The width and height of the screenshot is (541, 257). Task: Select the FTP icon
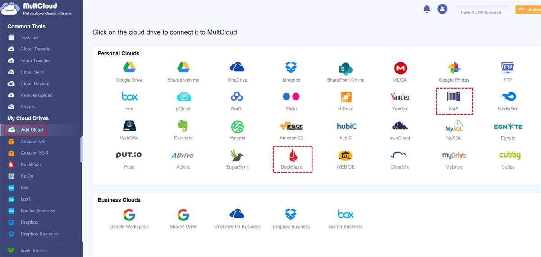click(508, 68)
